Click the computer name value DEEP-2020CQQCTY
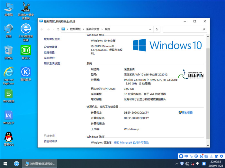The image size is (225, 168). pyautogui.click(x=136, y=113)
